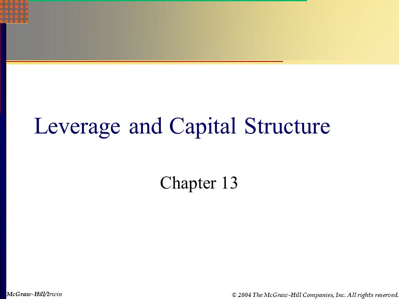Screen dimensions: 399x299
Task: Click the 'Chapter 13' subtitle text
Action: 199,183
